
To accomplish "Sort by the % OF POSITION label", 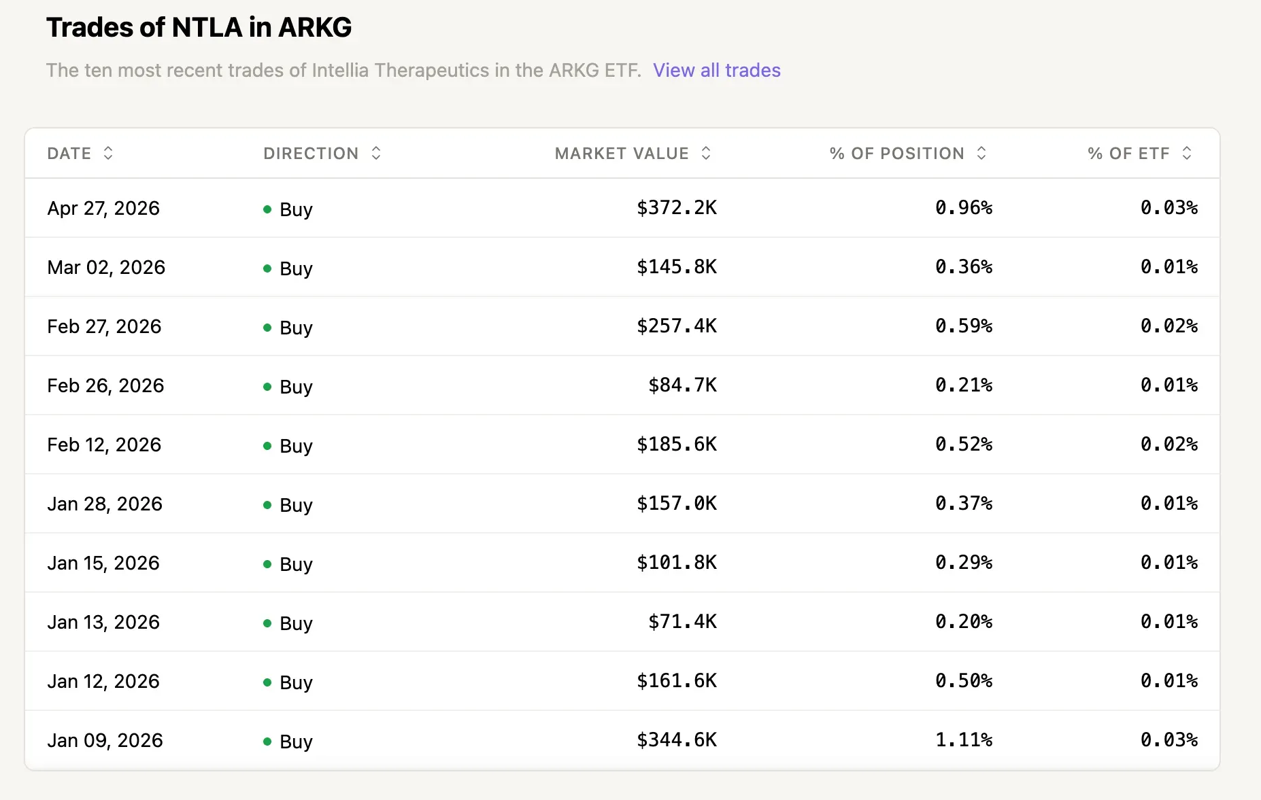I will coord(896,154).
